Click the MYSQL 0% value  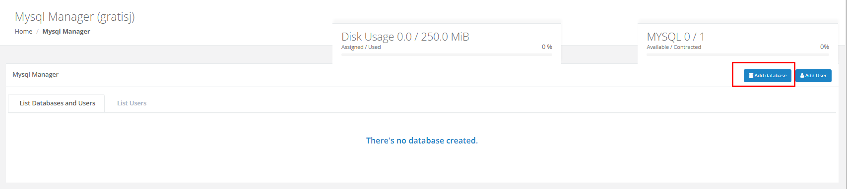point(825,47)
